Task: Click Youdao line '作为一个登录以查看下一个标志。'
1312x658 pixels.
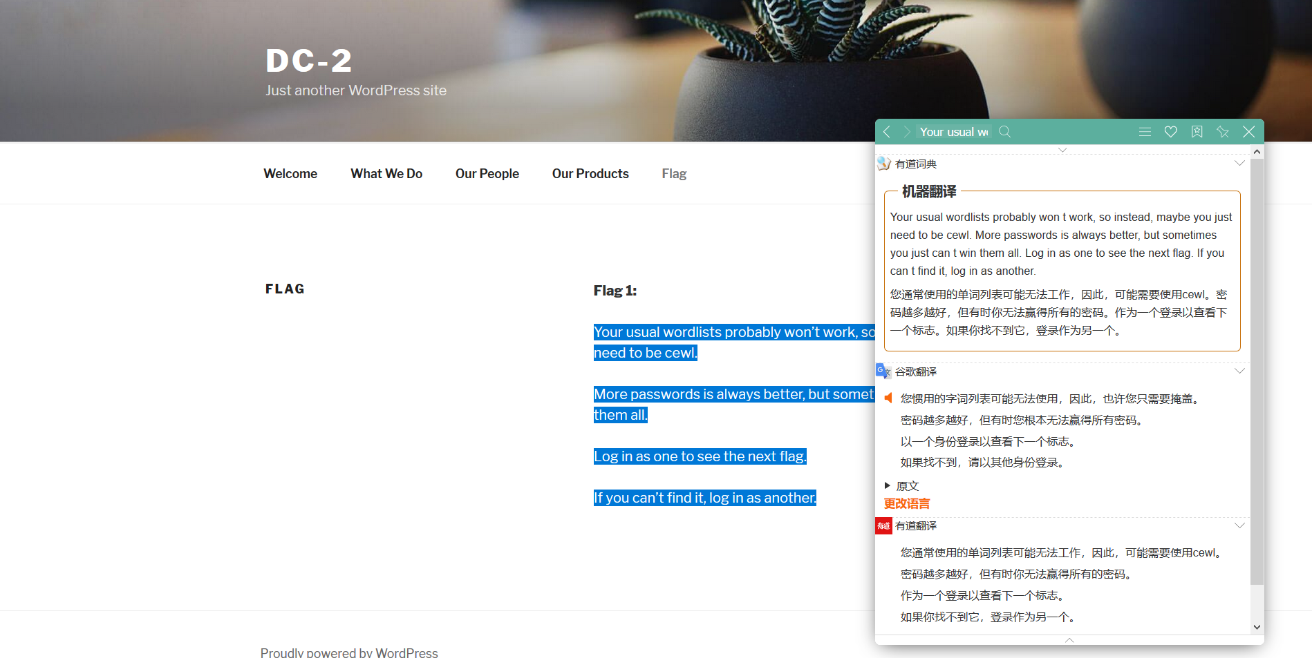Action: point(982,595)
